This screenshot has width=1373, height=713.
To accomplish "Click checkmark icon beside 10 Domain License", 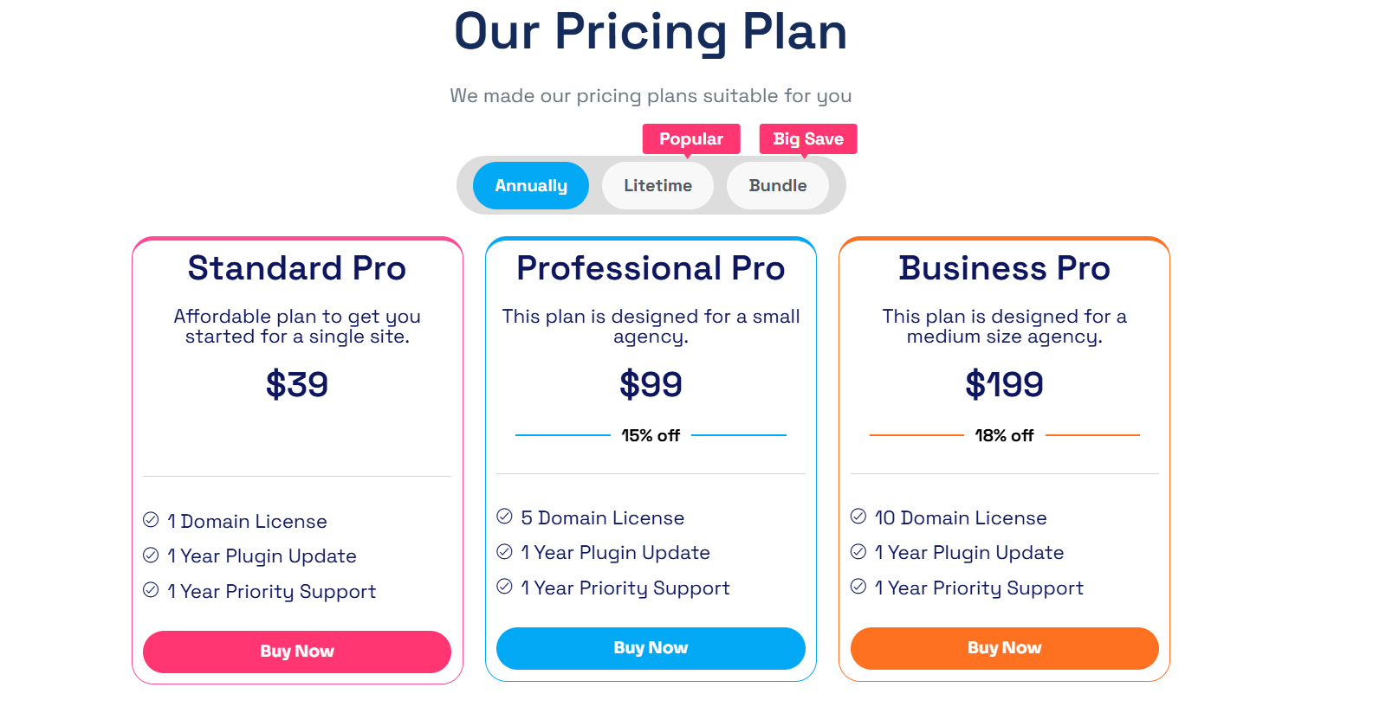I will point(858,517).
